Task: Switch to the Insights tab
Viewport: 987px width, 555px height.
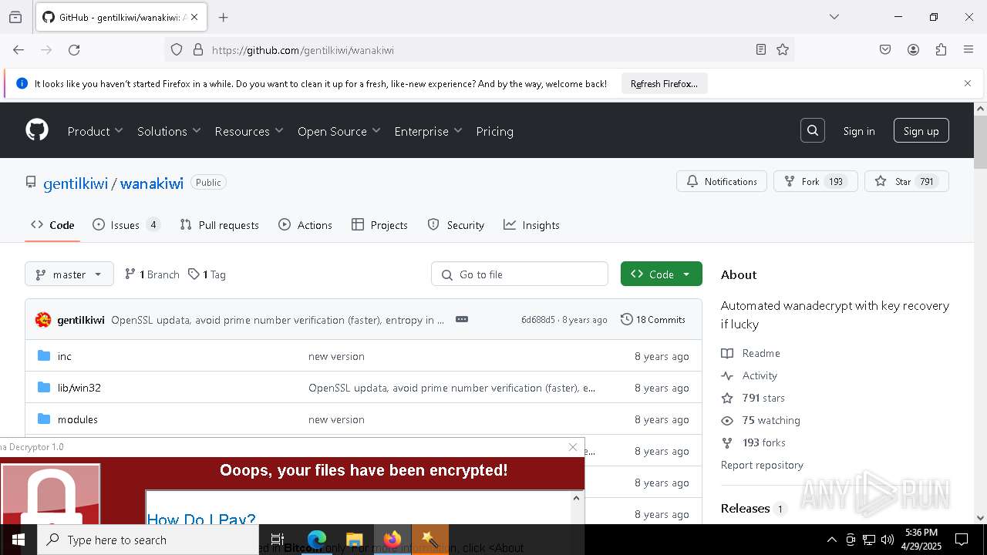Action: (531, 225)
